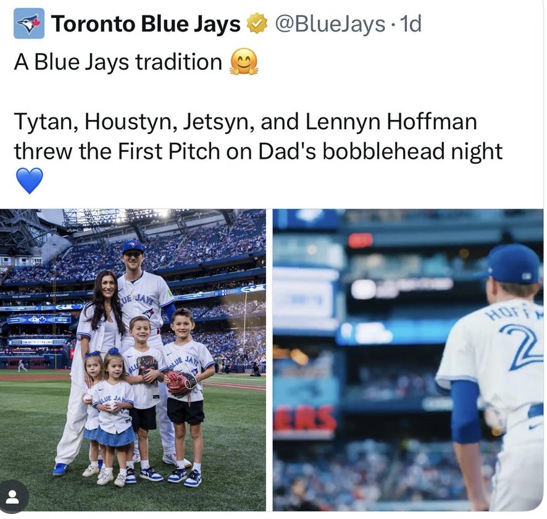Image resolution: width=547 pixels, height=519 pixels.
Task: Click the words "First Pitch" in the post
Action: click(x=170, y=151)
